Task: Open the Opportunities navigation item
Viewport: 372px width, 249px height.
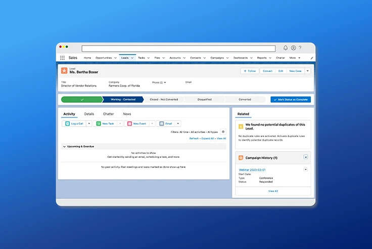Action: (x=104, y=58)
